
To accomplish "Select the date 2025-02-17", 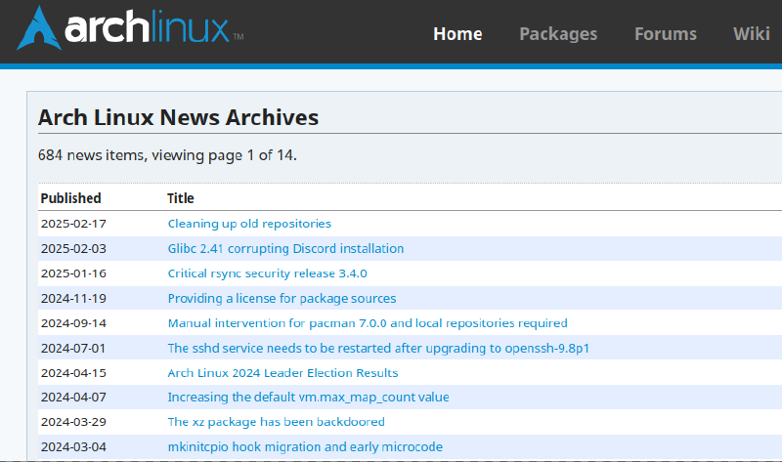I will click(x=74, y=224).
